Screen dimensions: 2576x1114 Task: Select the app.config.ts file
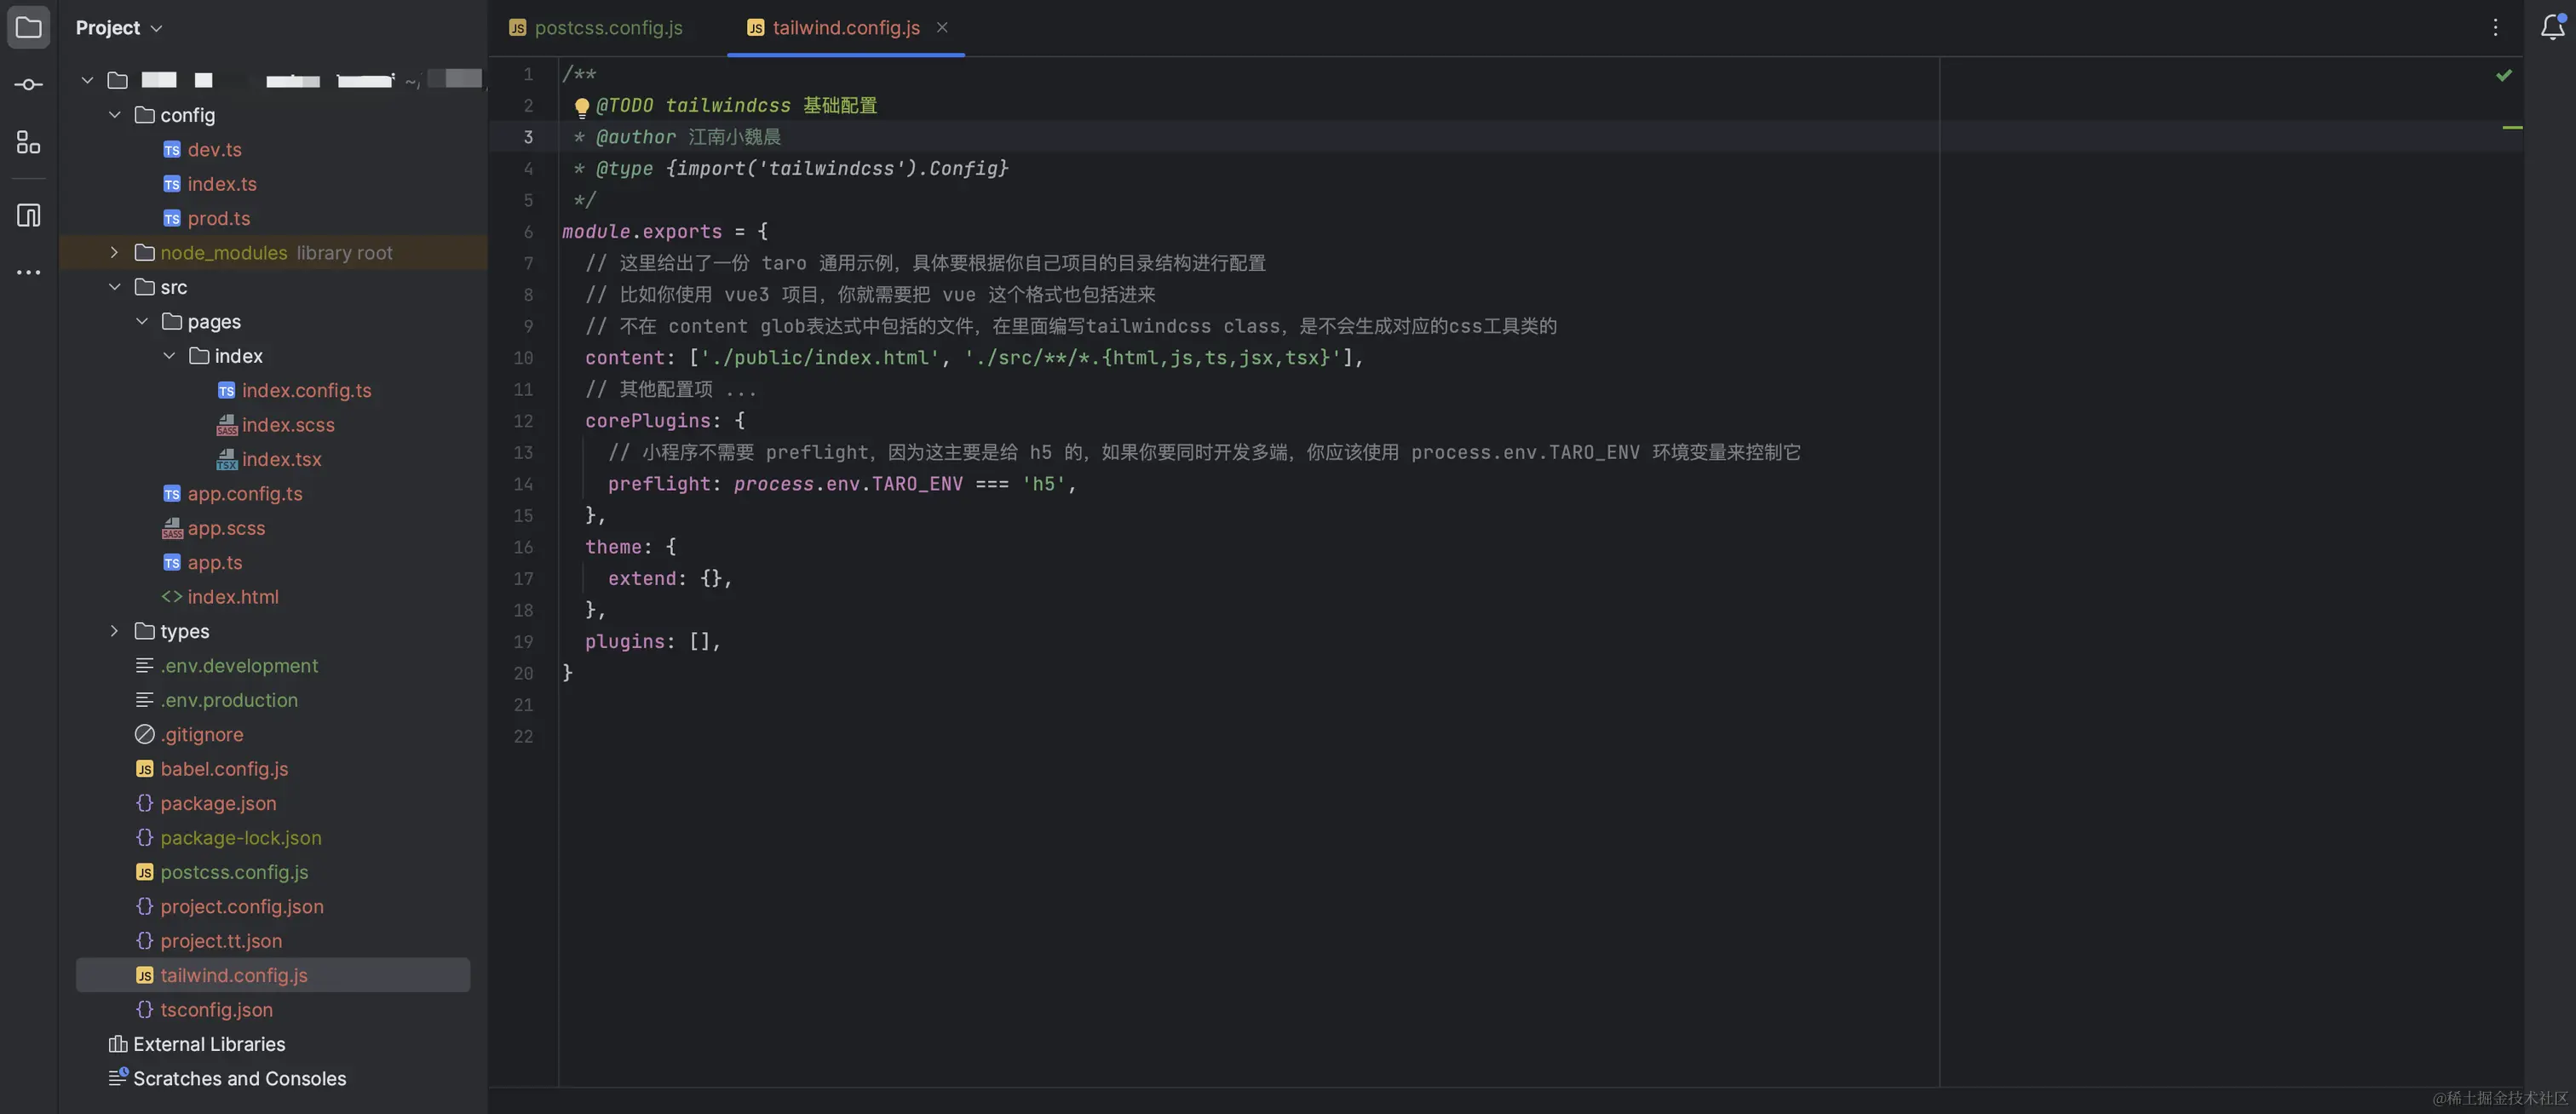244,493
